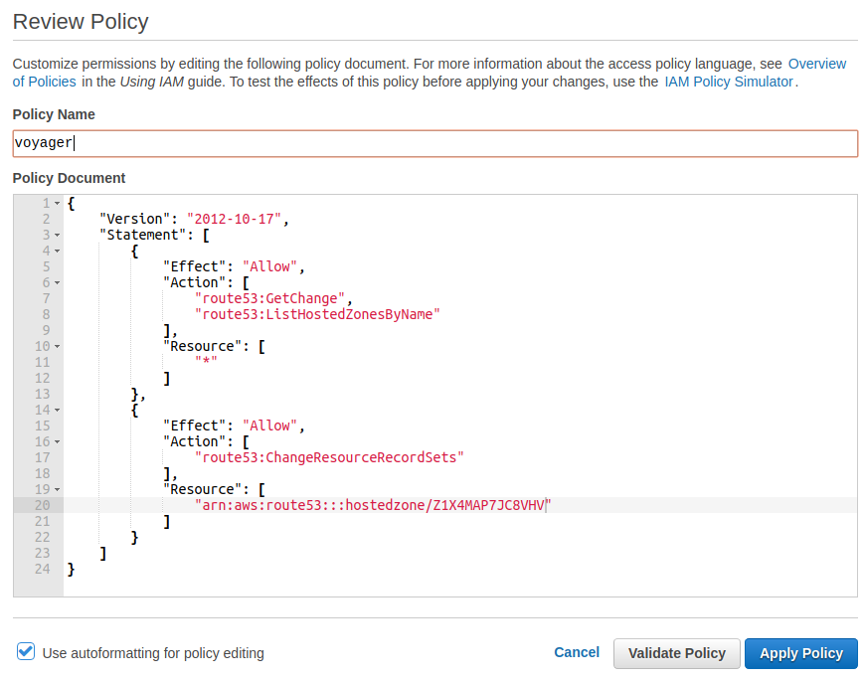Click line number 24 in the editor gutter
This screenshot has width=865, height=681.
pyautogui.click(x=42, y=569)
